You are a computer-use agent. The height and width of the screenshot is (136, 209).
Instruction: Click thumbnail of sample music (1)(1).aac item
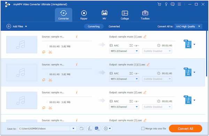22,72
